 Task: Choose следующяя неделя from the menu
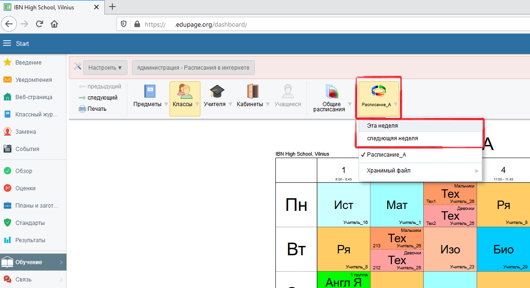(420, 138)
